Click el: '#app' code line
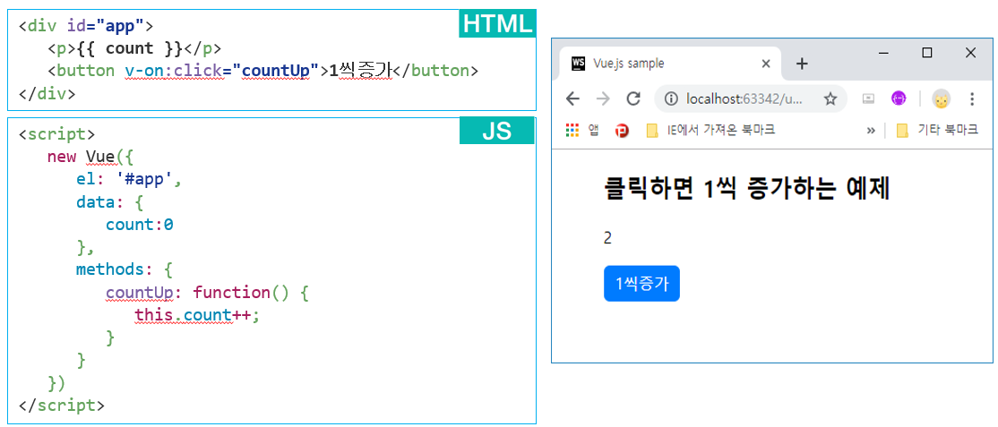998x427 pixels. [129, 179]
